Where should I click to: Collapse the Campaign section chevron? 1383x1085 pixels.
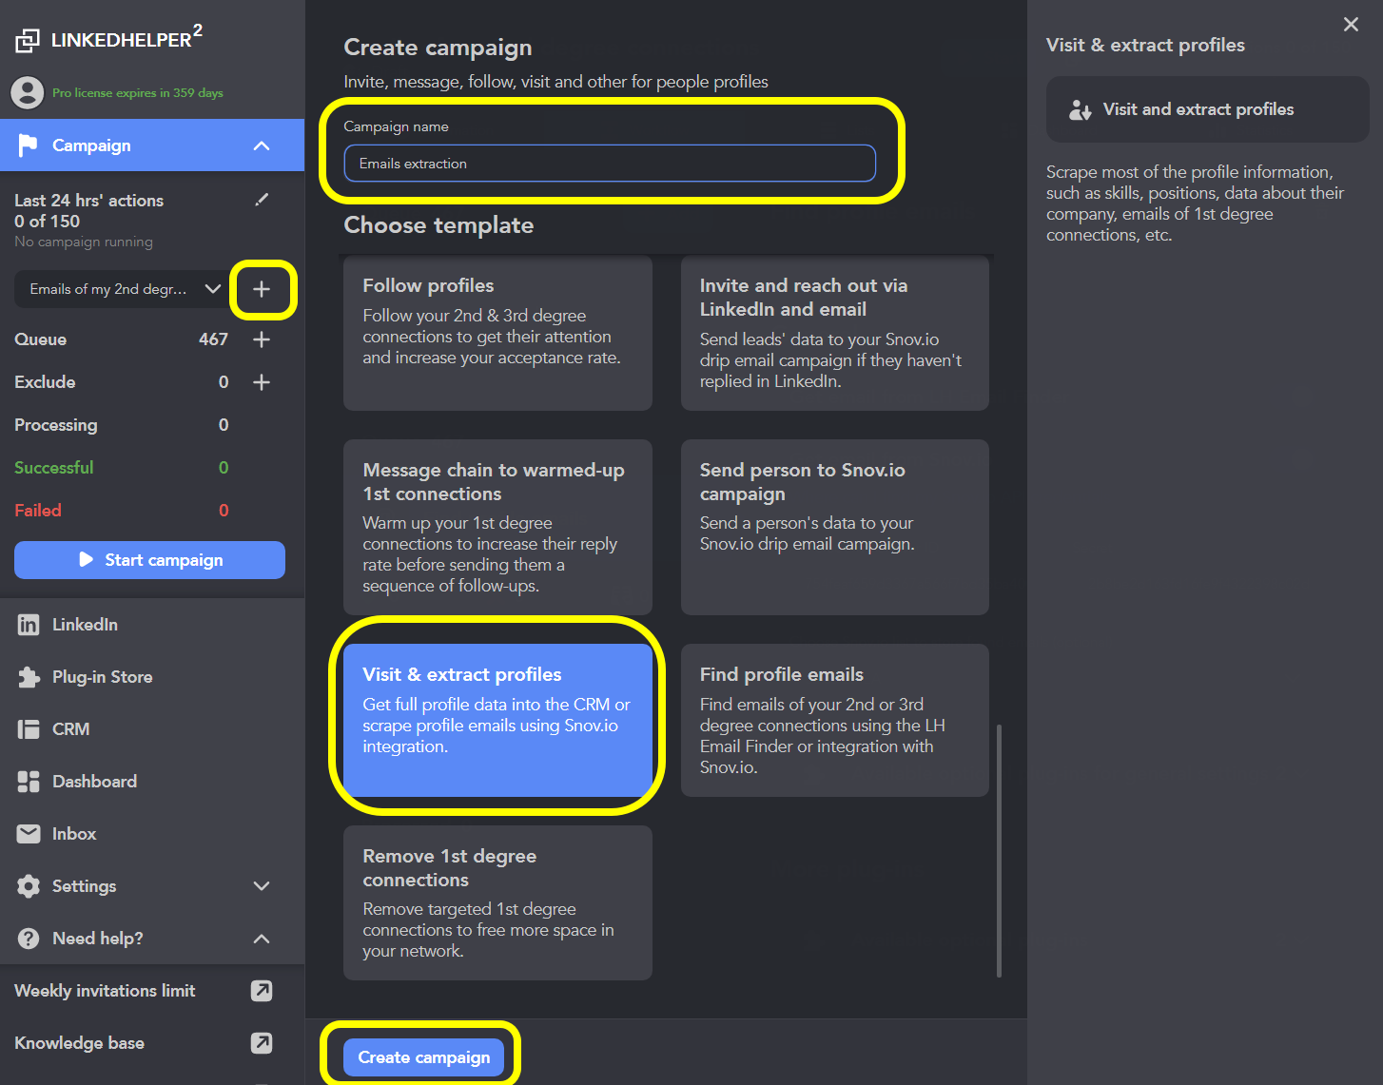262,145
